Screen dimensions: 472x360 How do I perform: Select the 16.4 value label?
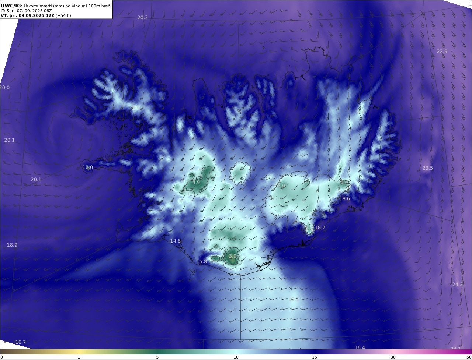360,347
